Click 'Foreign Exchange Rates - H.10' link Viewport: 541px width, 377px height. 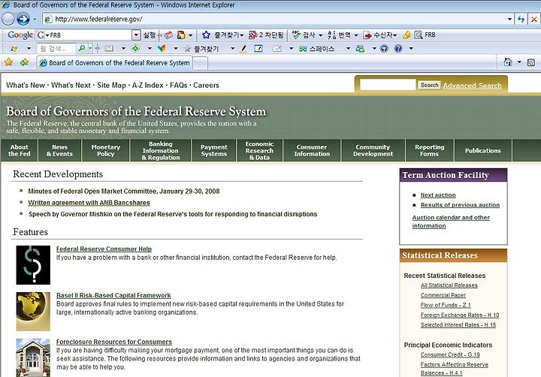(x=460, y=315)
